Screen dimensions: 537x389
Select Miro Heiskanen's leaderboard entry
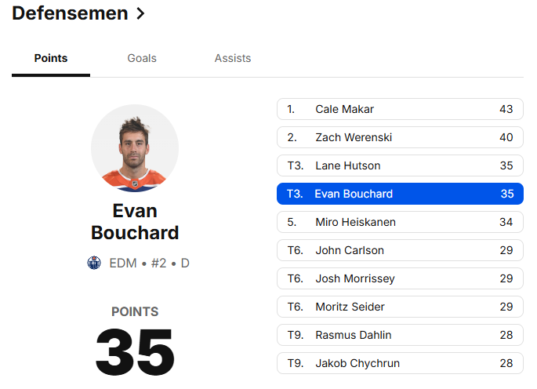[x=400, y=222]
